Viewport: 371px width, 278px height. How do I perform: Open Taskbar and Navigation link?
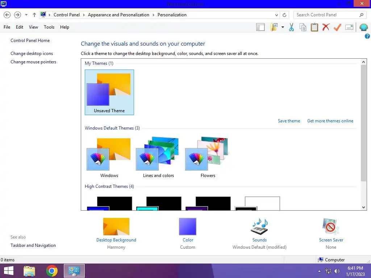coord(33,245)
